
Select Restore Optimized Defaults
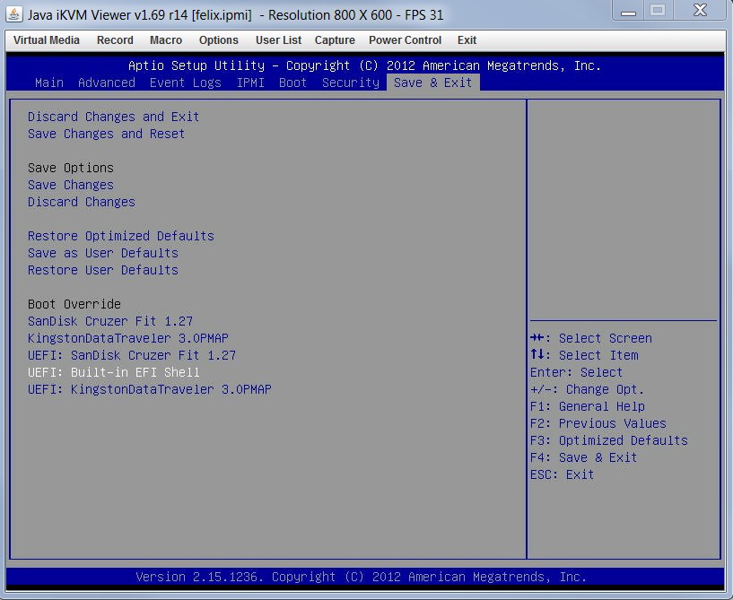pos(120,236)
